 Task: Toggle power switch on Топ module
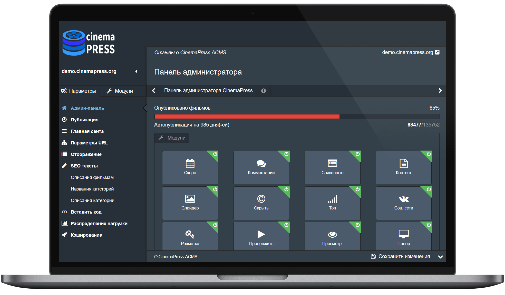[357, 189]
